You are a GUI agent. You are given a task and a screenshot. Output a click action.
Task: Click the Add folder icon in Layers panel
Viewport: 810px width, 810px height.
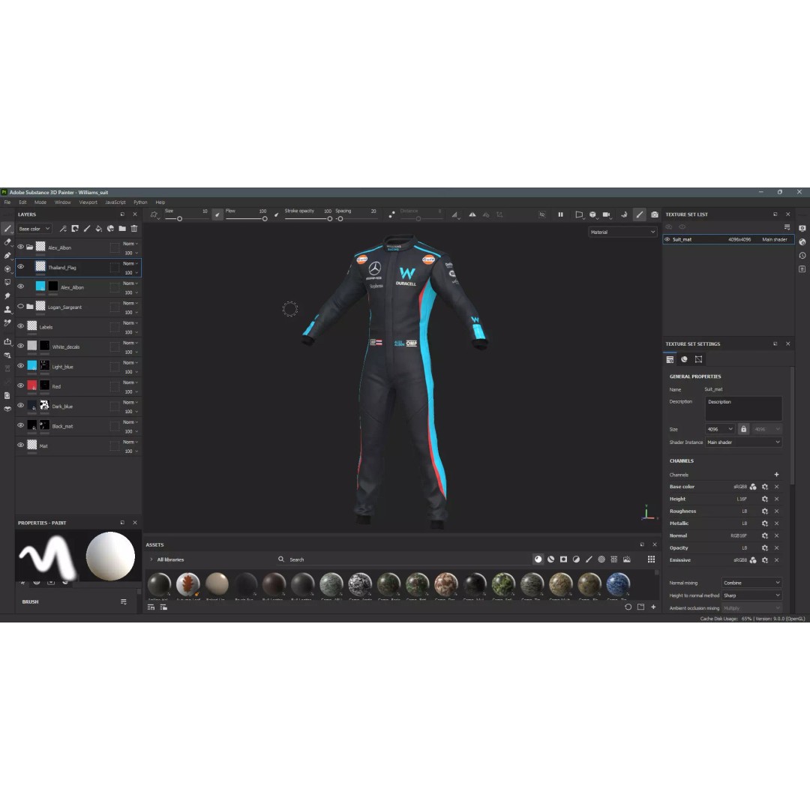click(122, 229)
